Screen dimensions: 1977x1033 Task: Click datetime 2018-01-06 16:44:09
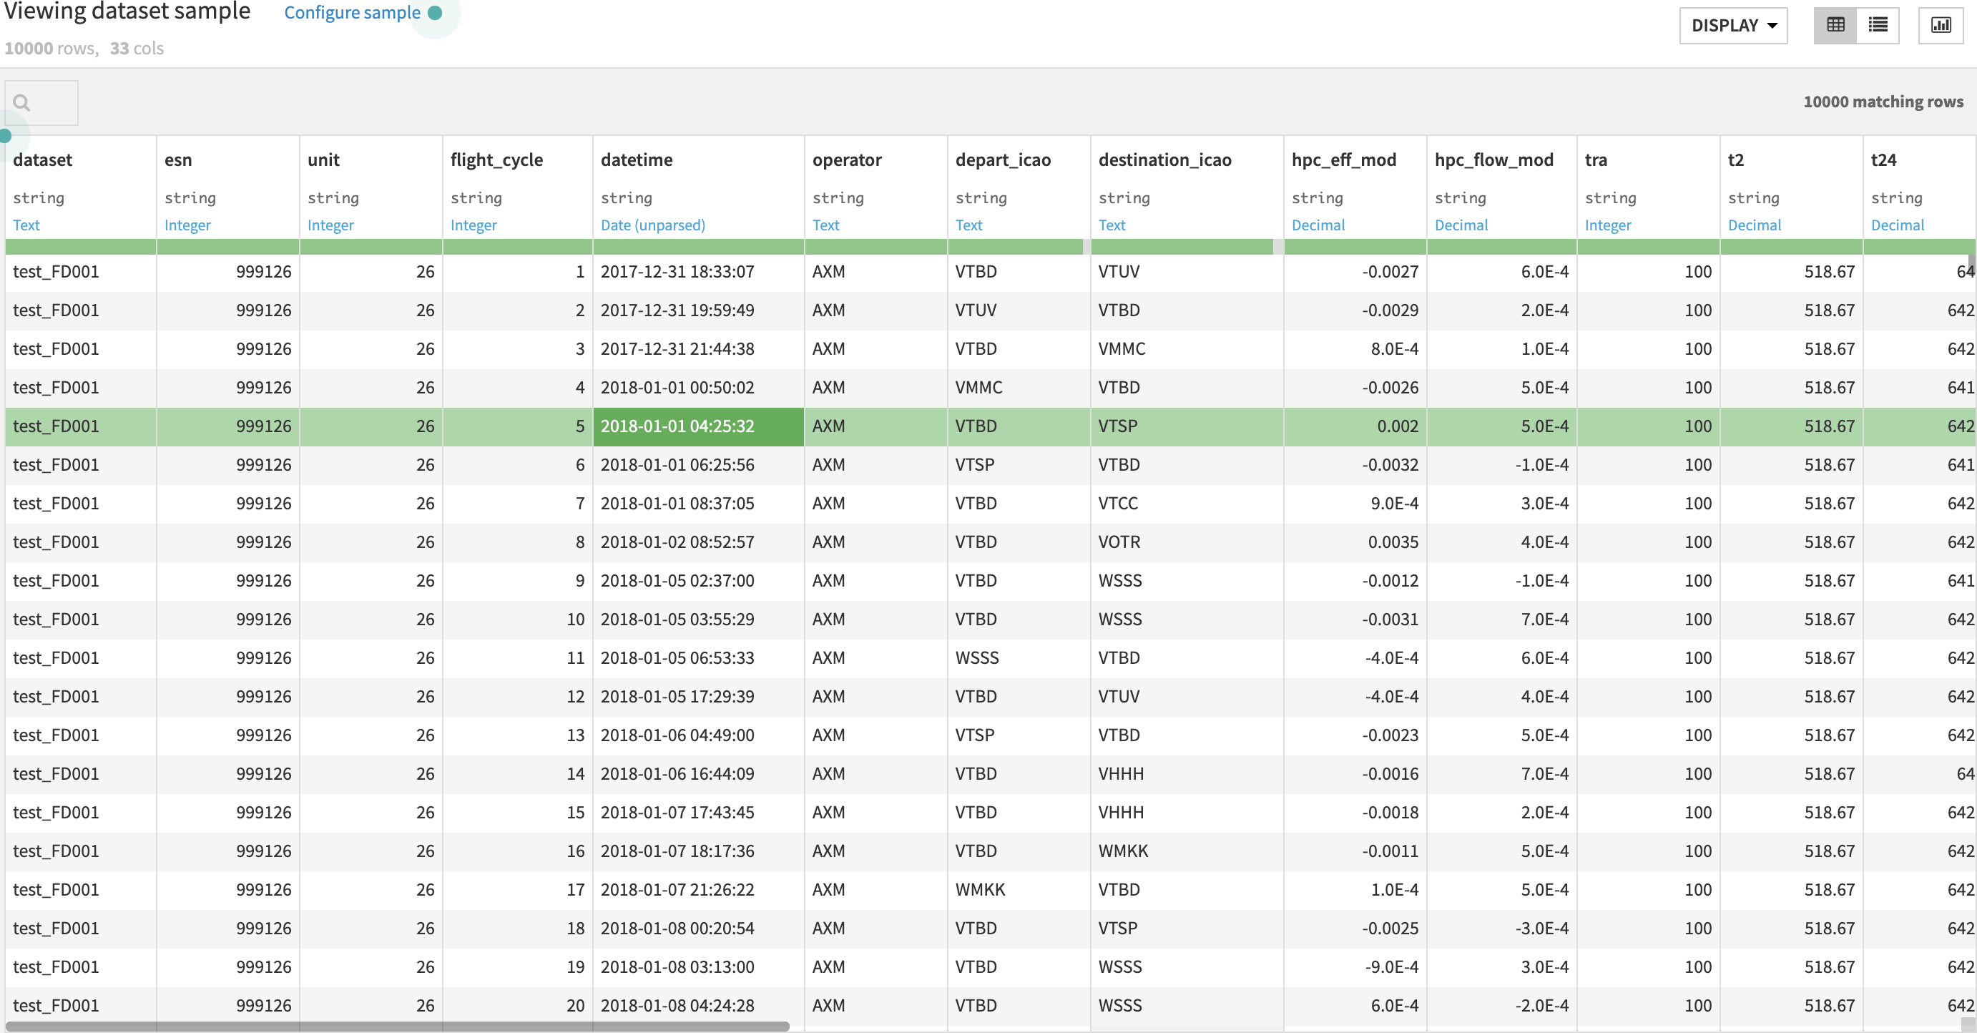coord(698,773)
